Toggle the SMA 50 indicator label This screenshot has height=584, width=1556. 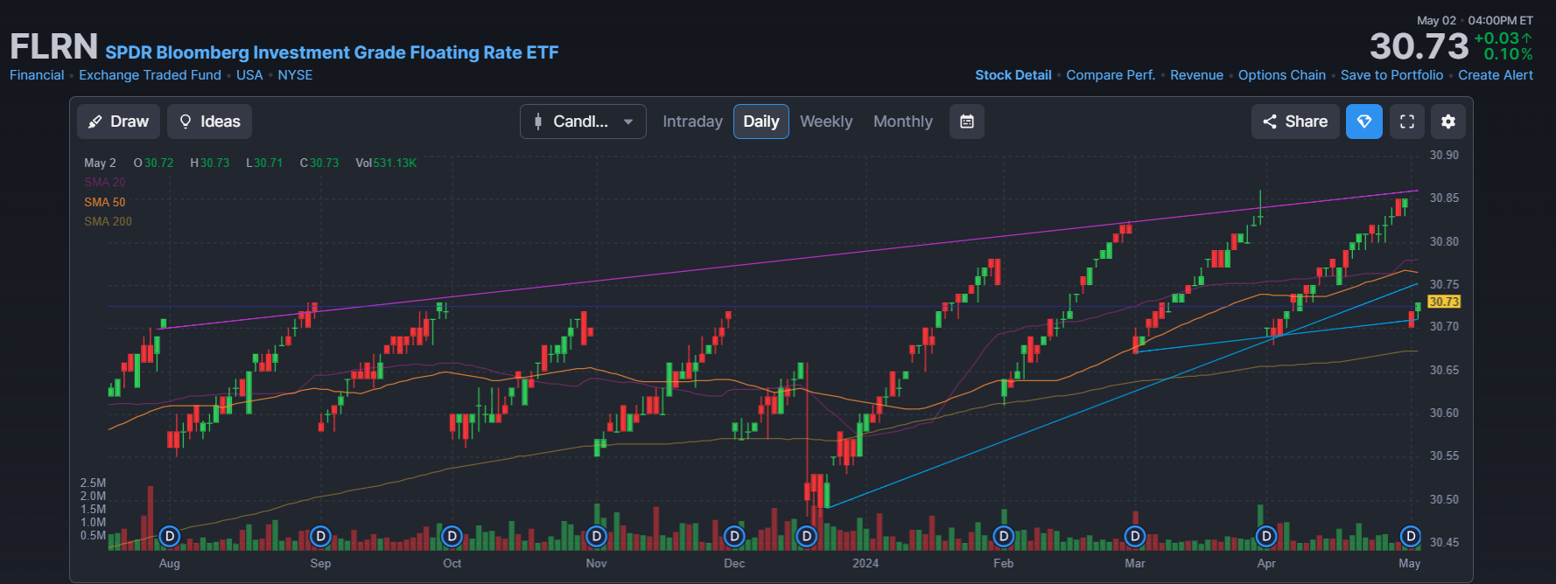(x=105, y=202)
